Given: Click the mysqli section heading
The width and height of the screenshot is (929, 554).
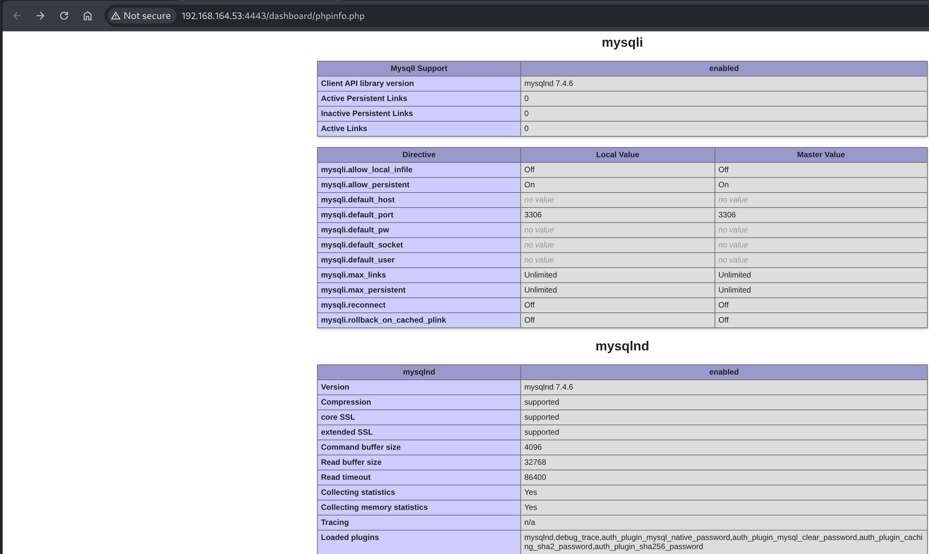Looking at the screenshot, I should tap(622, 42).
